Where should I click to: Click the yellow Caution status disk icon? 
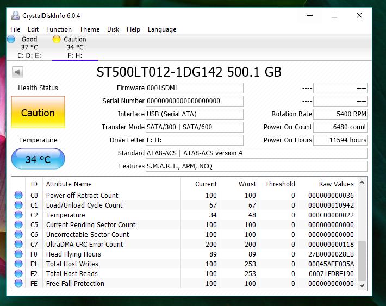(57, 39)
